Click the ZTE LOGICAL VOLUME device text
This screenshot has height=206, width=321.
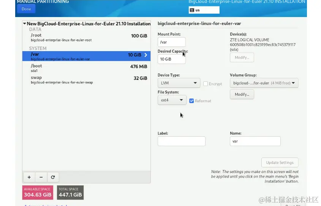pyautogui.click(x=249, y=40)
